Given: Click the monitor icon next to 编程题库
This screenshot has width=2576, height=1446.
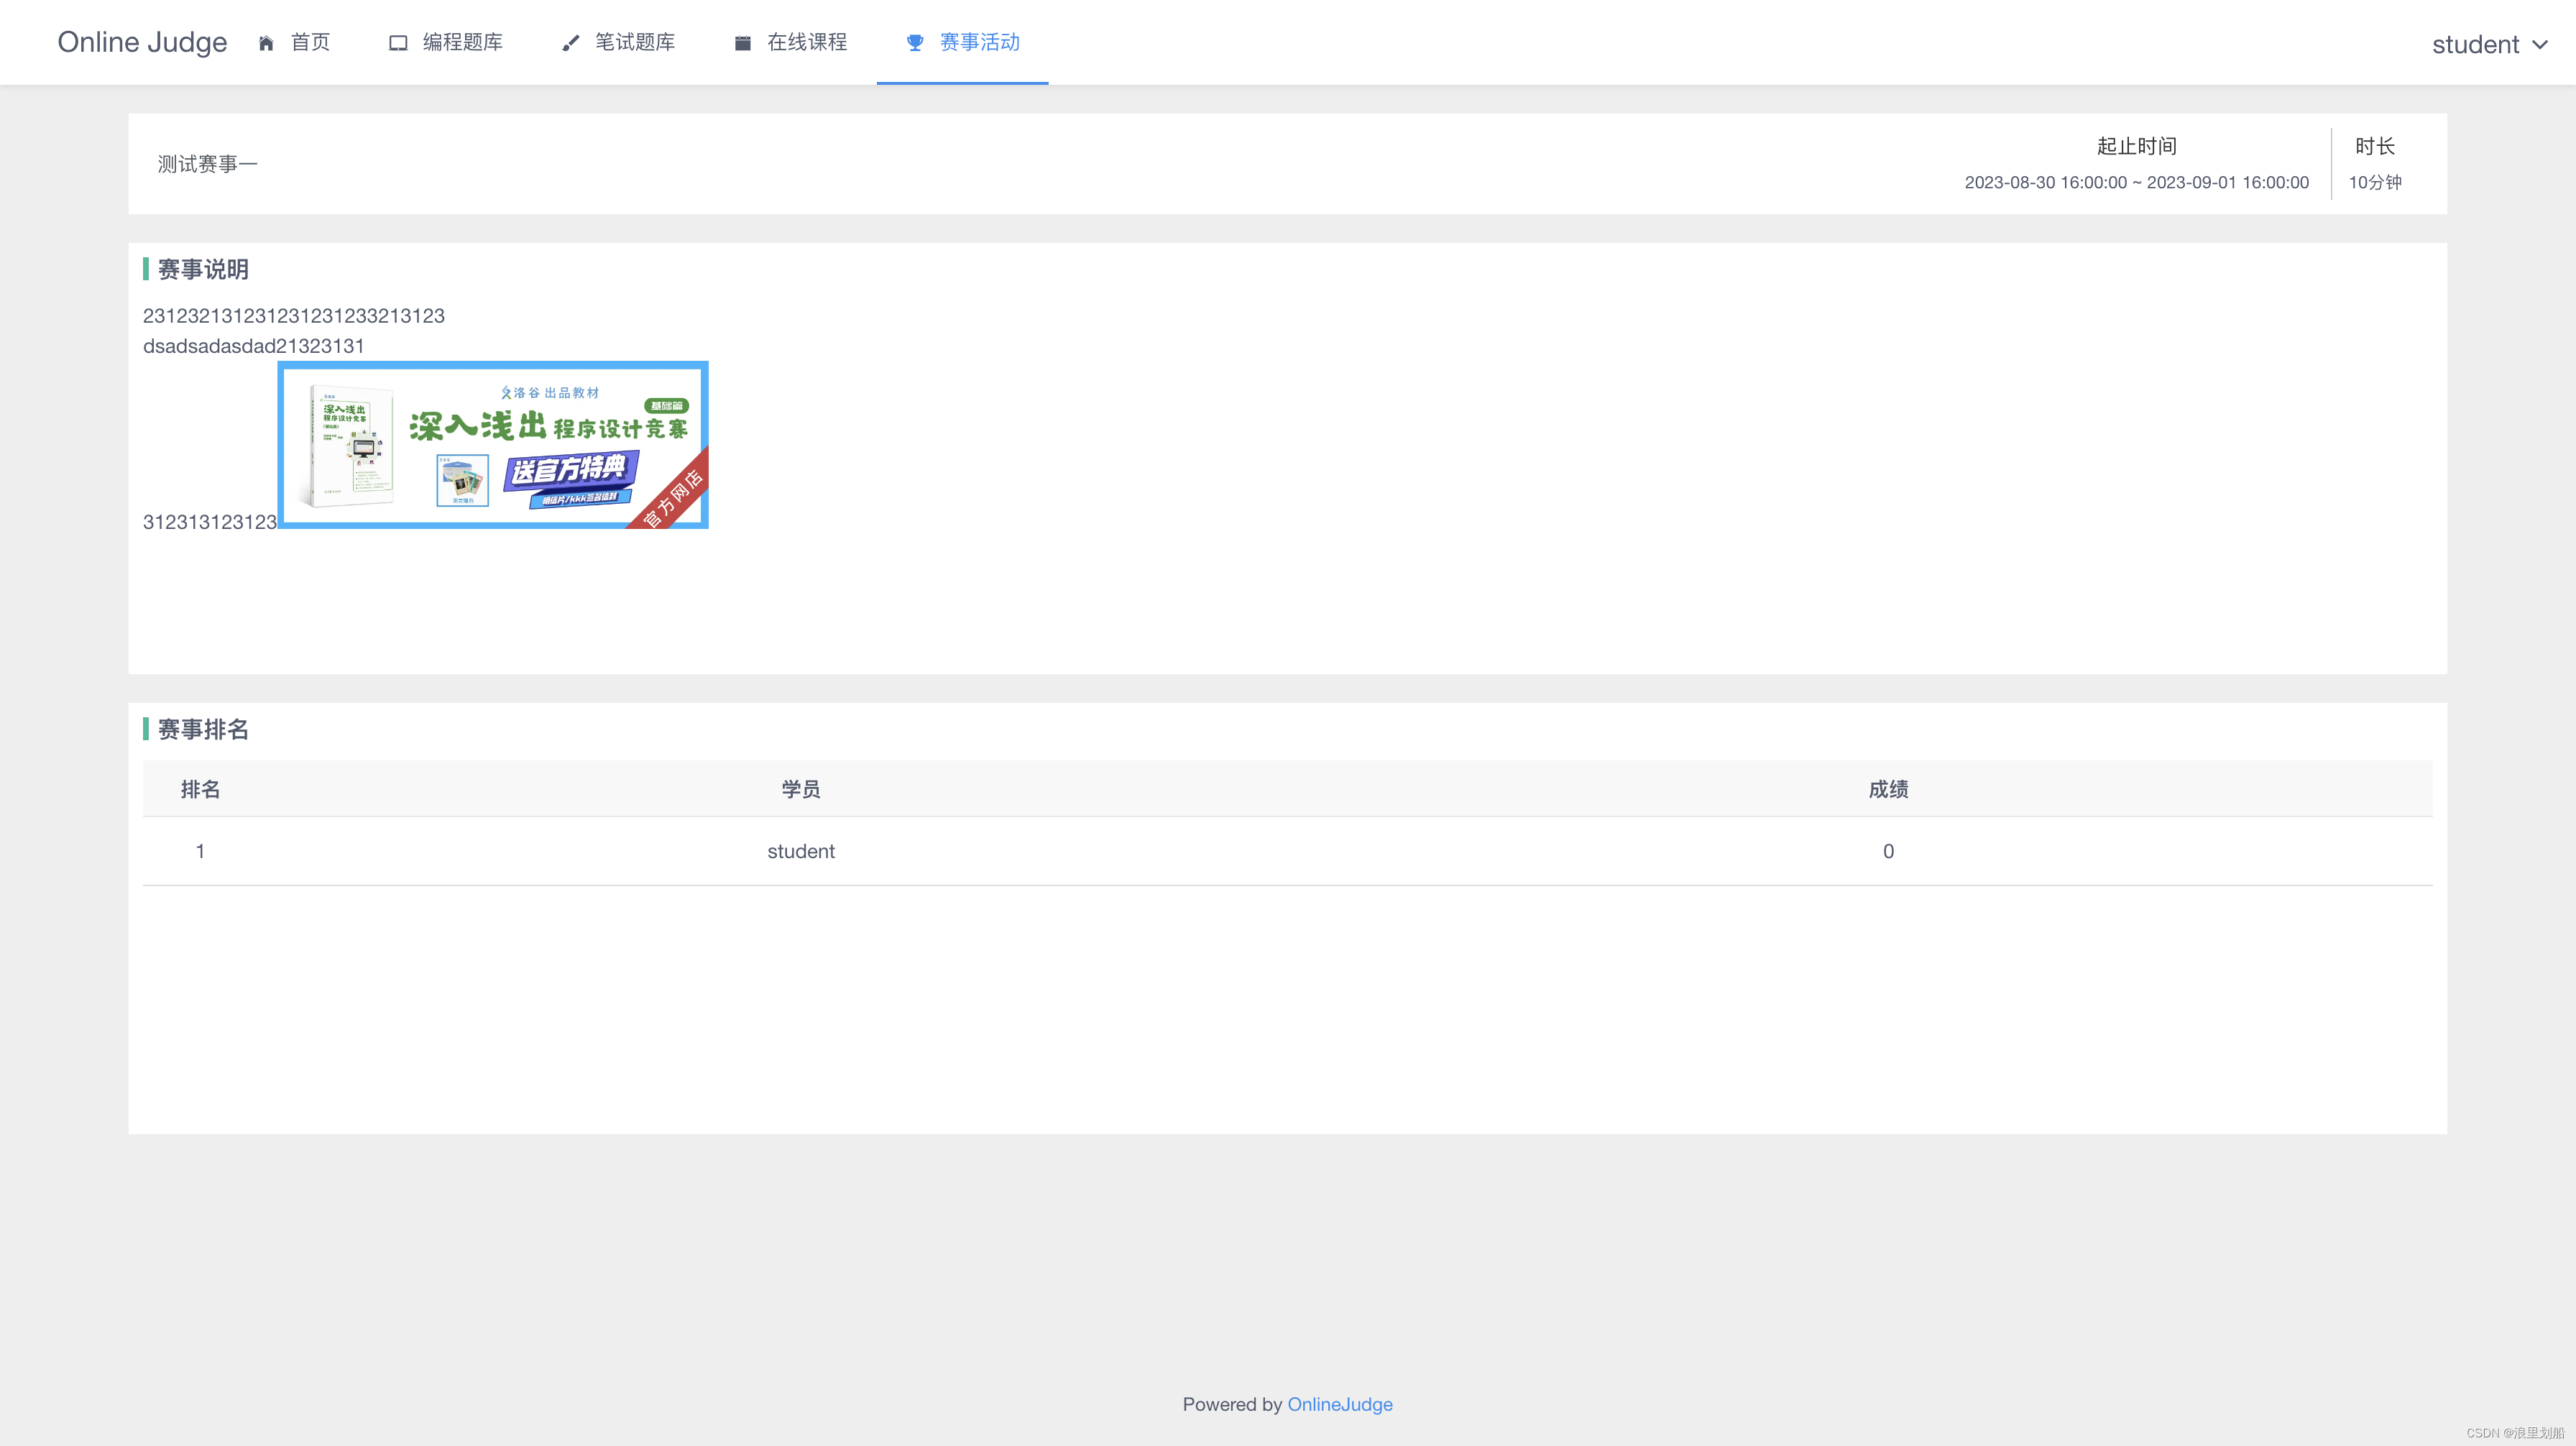Looking at the screenshot, I should (397, 42).
